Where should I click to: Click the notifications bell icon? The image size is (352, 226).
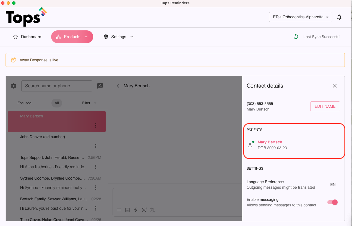point(339,17)
